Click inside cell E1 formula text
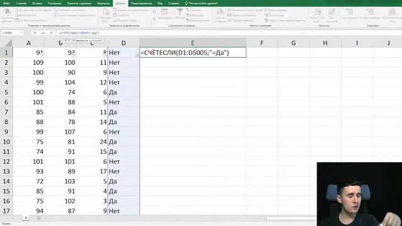The height and width of the screenshot is (226, 402). pos(185,53)
